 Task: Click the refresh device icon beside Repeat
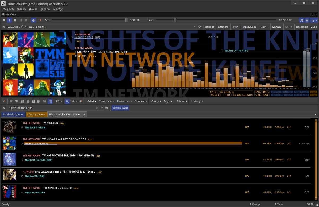pyautogui.click(x=200, y=27)
